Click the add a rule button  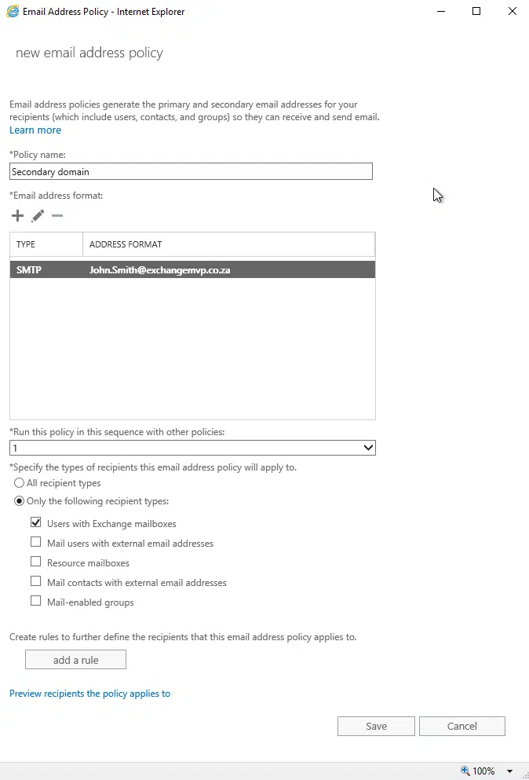coord(75,659)
